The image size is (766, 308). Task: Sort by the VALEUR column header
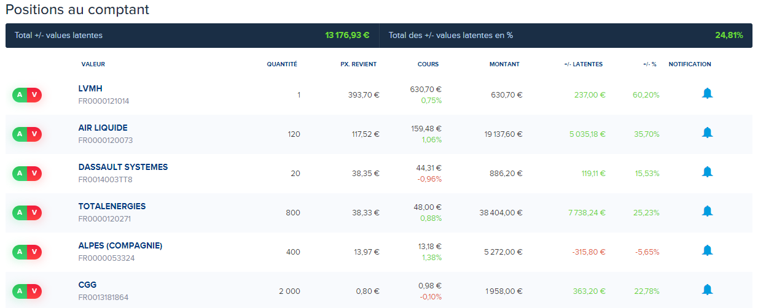(x=93, y=64)
